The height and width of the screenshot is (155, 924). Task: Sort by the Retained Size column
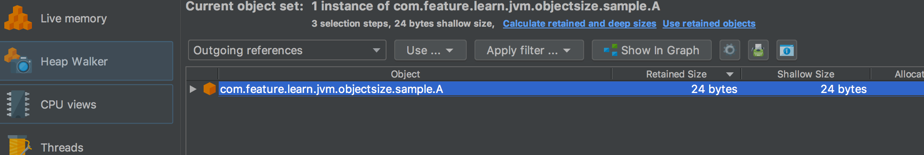(676, 74)
